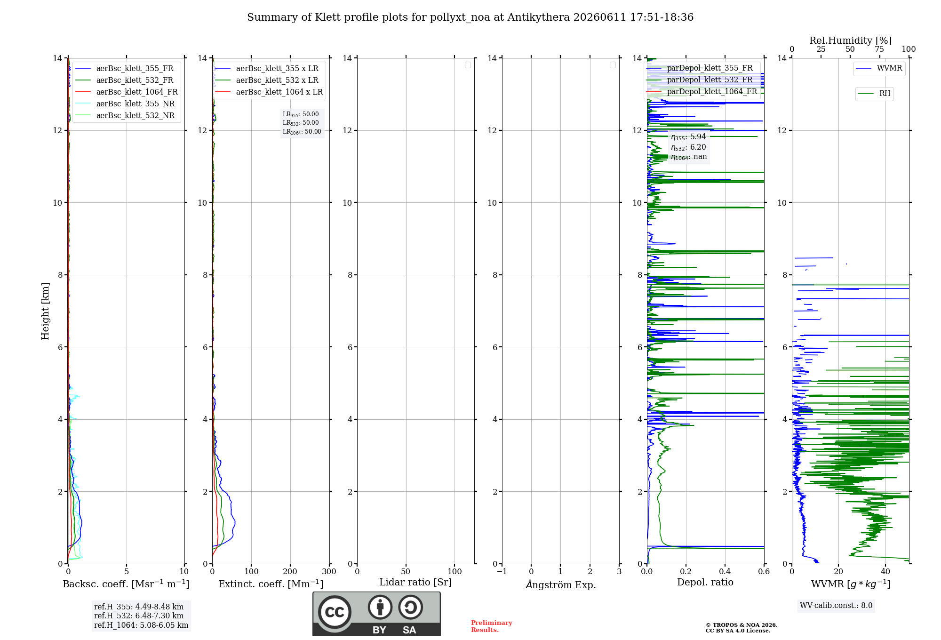This screenshot has width=941, height=640.
Task: Click the Preliminary Results red text
Action: [491, 626]
